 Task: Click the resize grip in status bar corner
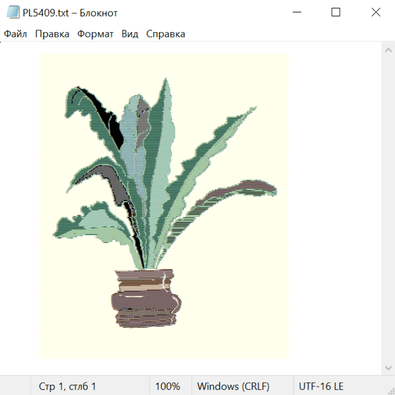coord(391,391)
